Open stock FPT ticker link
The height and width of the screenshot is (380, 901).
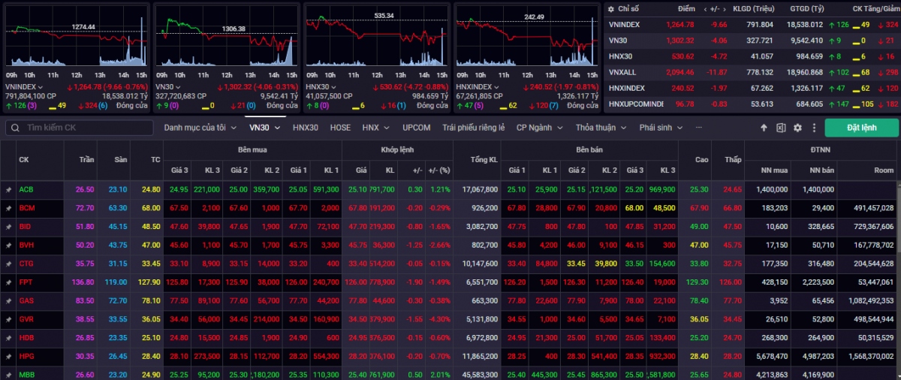26,282
